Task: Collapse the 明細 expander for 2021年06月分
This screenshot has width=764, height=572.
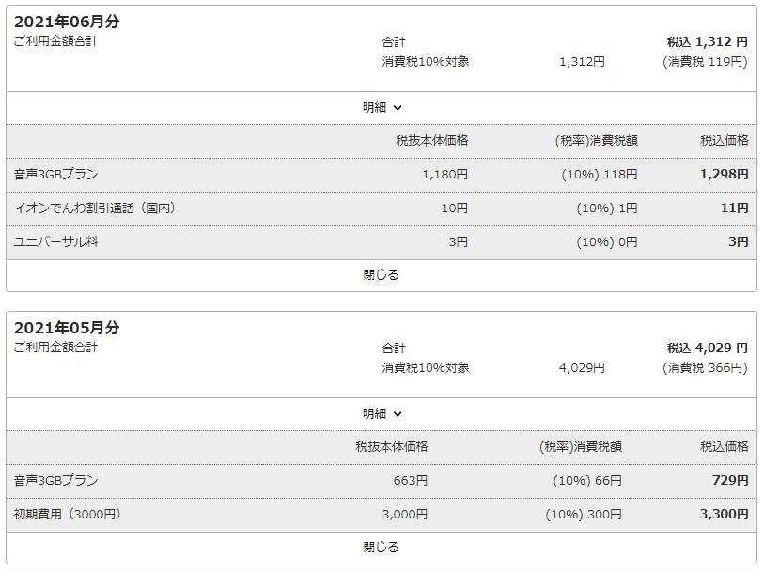Action: [x=382, y=108]
